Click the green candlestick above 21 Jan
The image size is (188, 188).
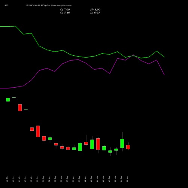click(122, 143)
